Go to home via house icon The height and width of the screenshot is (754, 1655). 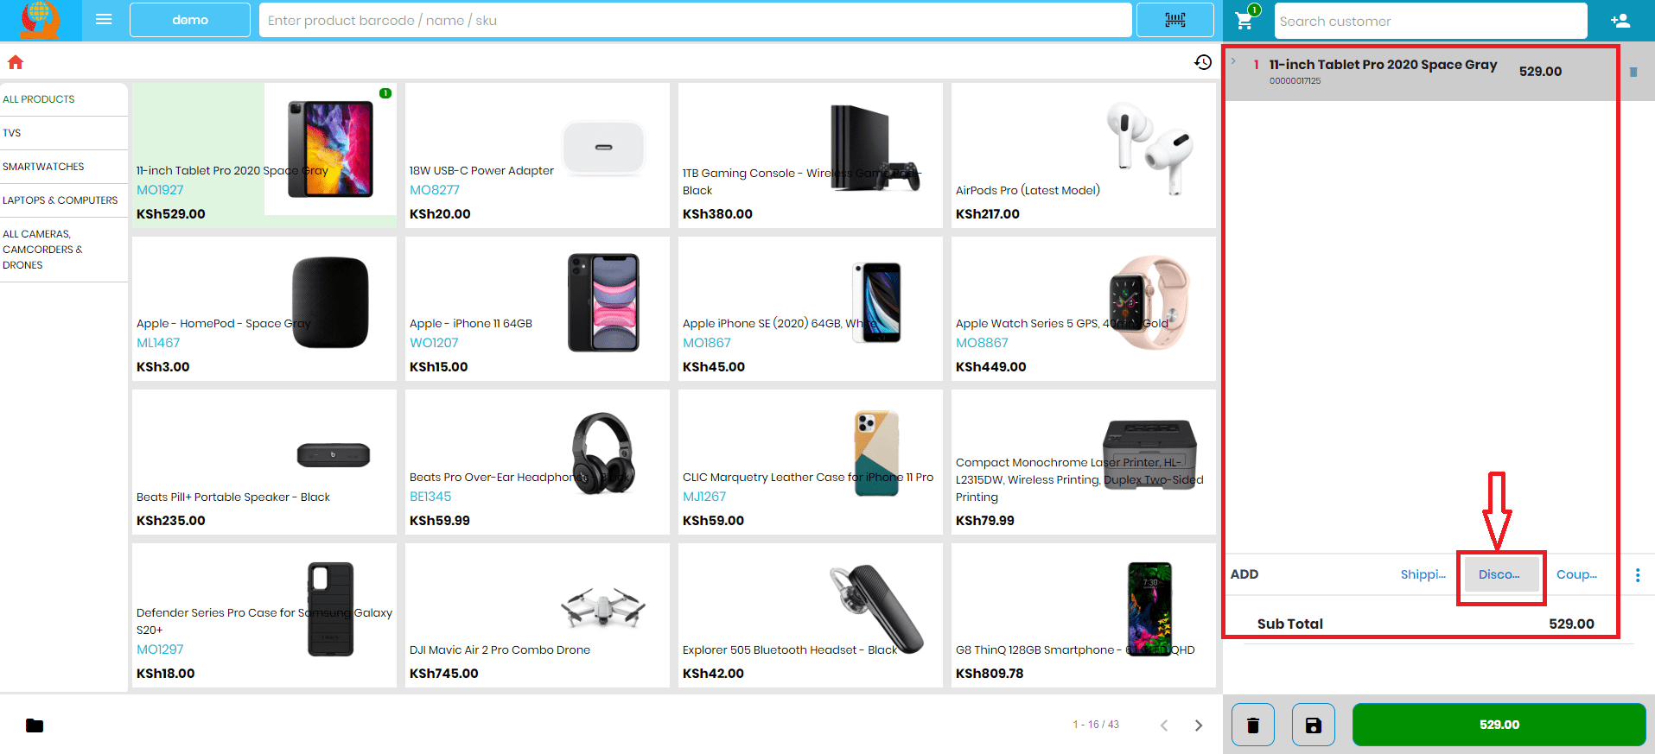click(16, 62)
